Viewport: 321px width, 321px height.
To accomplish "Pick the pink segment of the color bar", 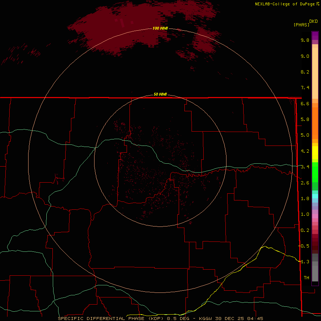I will pos(315,216).
